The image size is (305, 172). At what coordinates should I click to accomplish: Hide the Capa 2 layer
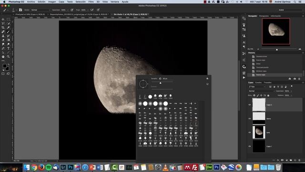250,105
